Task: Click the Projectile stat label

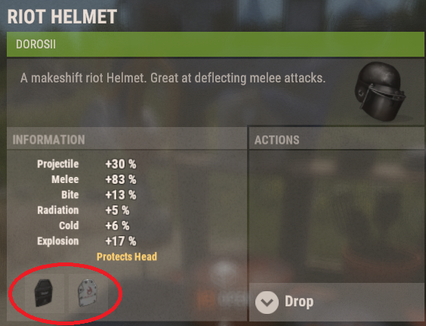Action: coord(58,164)
